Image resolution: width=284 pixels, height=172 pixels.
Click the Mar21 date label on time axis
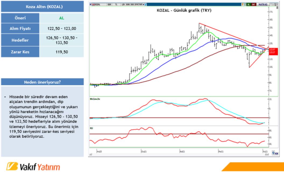[221, 151]
